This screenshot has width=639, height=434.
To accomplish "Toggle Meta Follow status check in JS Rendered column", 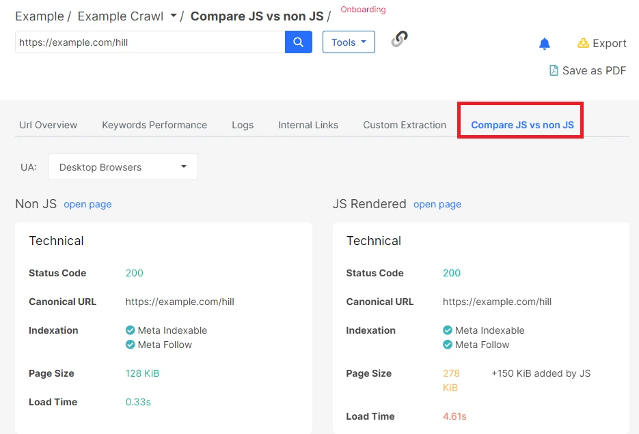I will (x=448, y=345).
